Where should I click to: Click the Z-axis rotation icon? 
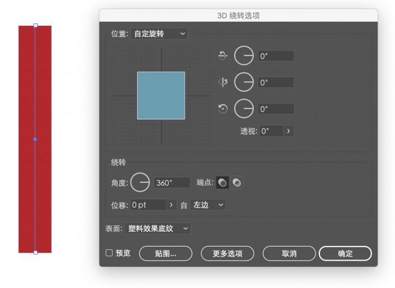(x=223, y=109)
